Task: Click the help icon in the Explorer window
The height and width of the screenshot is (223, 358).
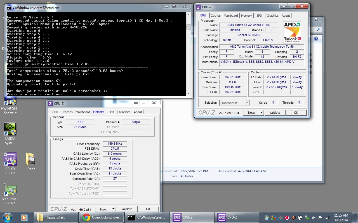Action: pos(316,39)
